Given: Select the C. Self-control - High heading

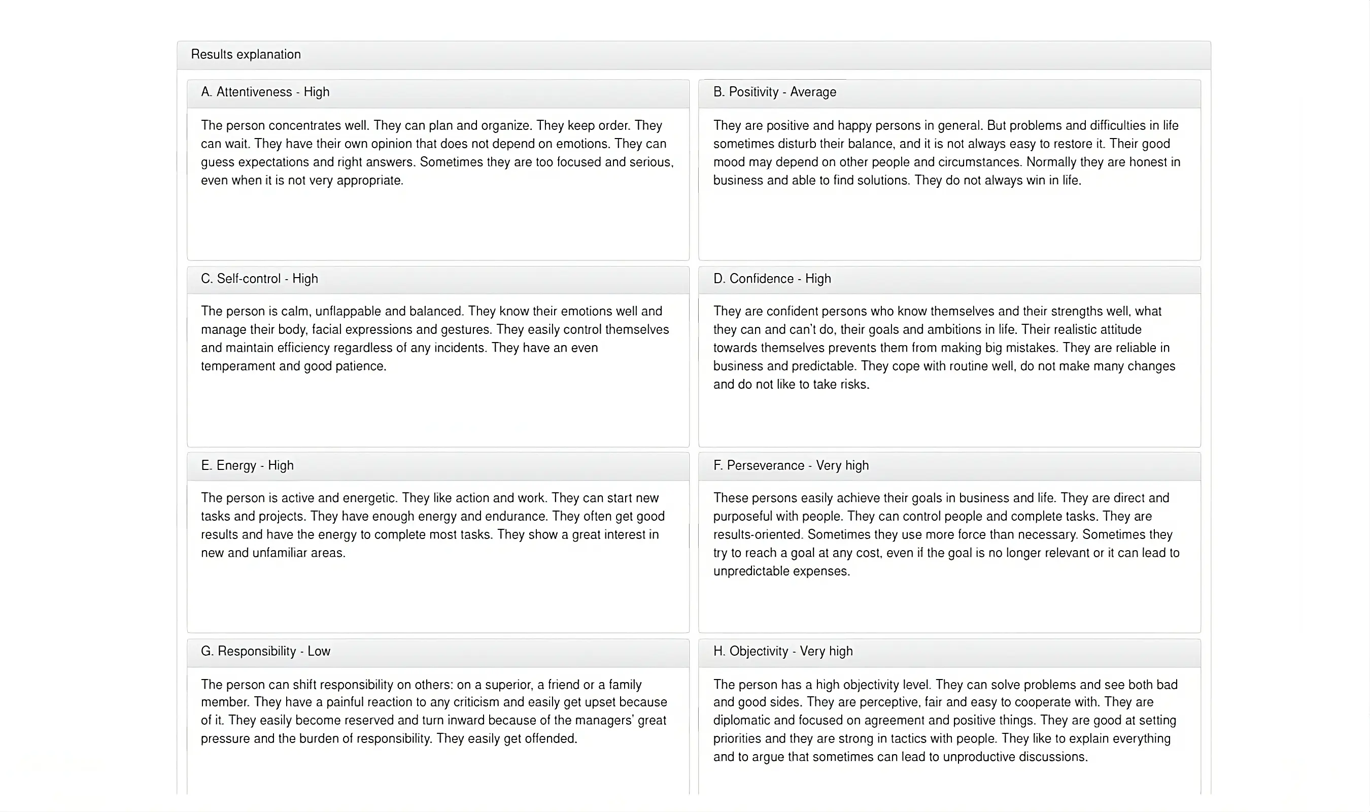Looking at the screenshot, I should pyautogui.click(x=259, y=279).
